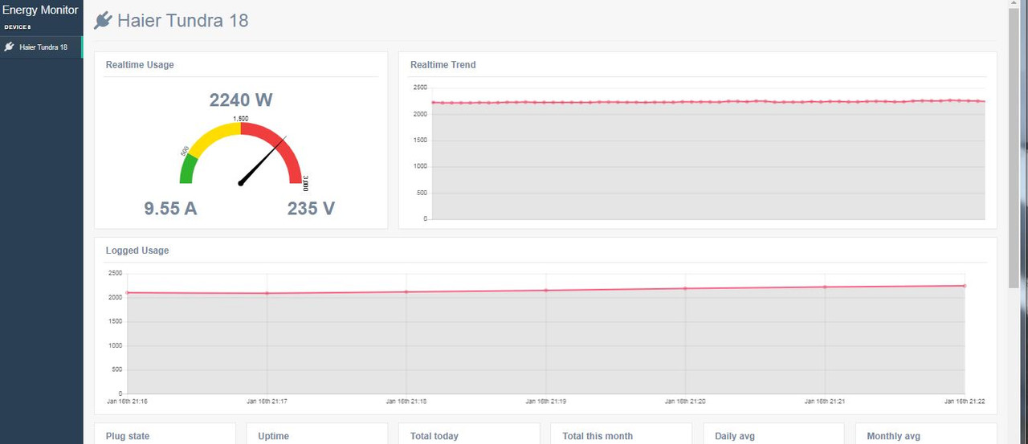The width and height of the screenshot is (1028, 444).
Task: Select Haier Tundra 18 device in sidebar
Action: (41, 47)
